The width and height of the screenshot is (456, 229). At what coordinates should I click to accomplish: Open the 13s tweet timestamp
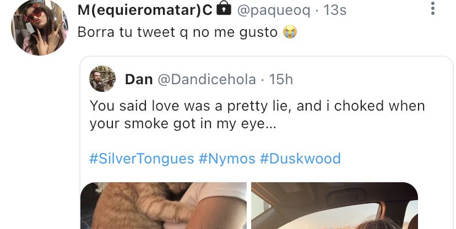pyautogui.click(x=335, y=10)
